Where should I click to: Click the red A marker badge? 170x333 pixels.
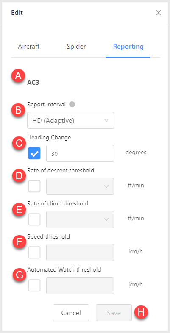pos(18,76)
